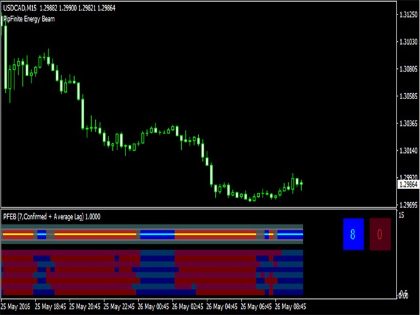Click the latest candlestick on the chart
This screenshot has height=315, width=420.
point(301,184)
